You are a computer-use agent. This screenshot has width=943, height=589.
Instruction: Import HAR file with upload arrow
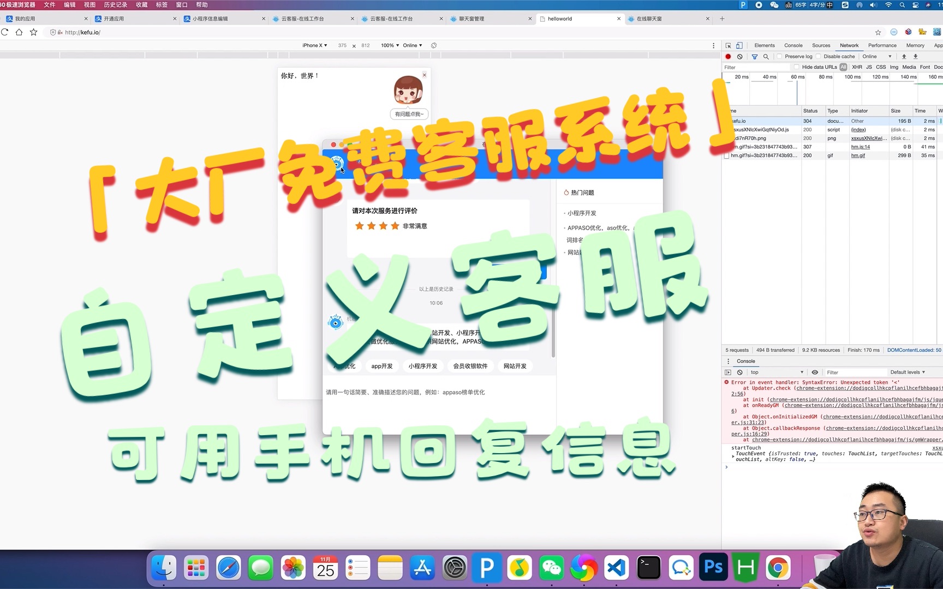pyautogui.click(x=904, y=57)
